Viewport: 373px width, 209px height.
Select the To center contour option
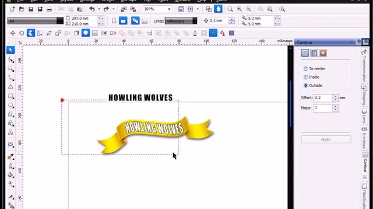(314, 69)
